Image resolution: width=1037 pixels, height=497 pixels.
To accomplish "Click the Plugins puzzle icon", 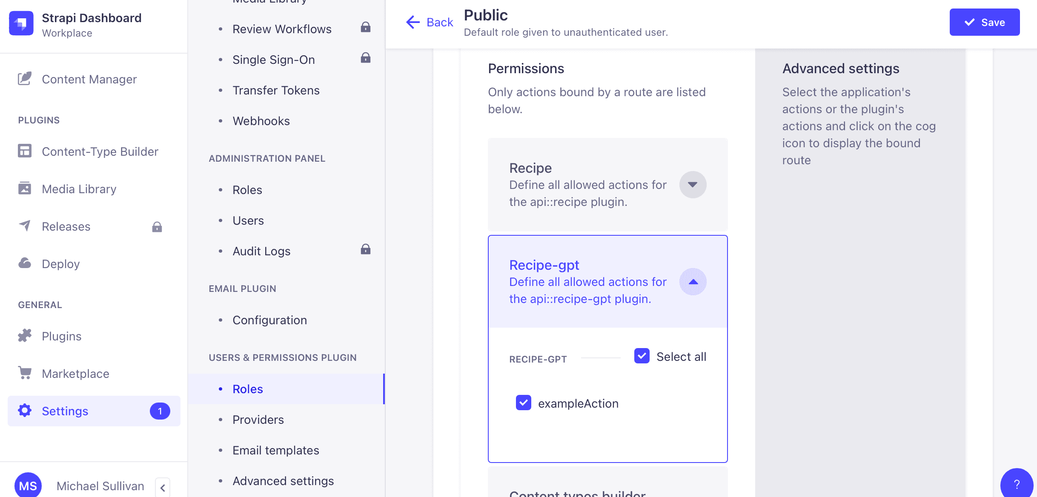I will (25, 336).
